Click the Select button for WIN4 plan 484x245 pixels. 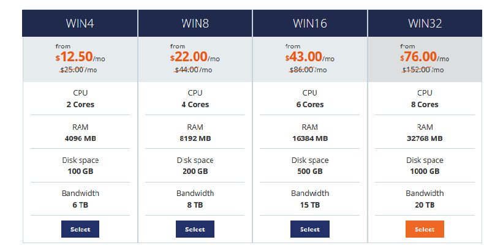point(80,229)
